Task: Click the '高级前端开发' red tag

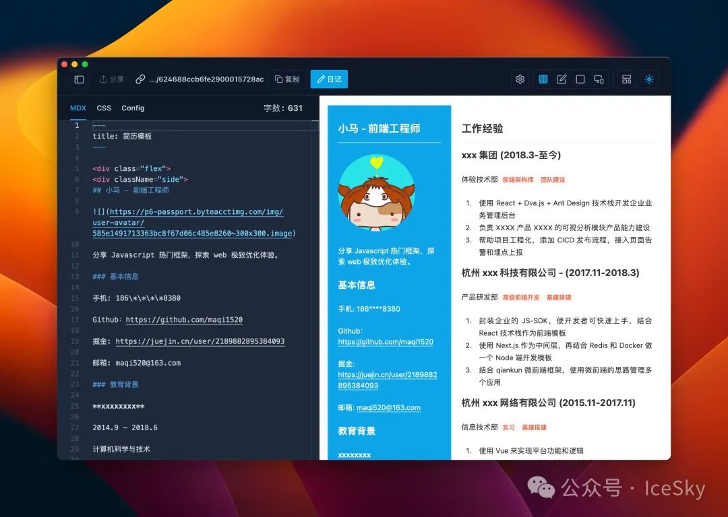Action: pos(521,298)
